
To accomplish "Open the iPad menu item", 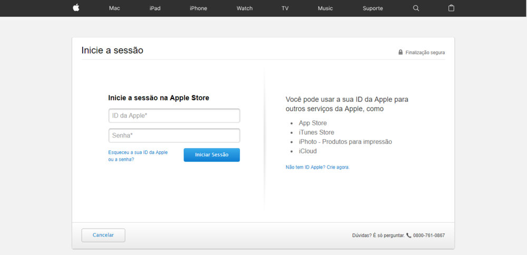I will [155, 8].
